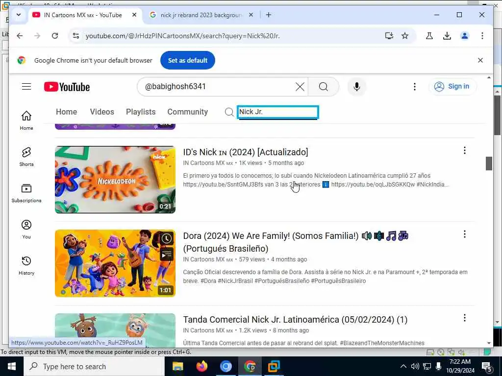View site information icon in address bar
The width and height of the screenshot is (502, 376).
point(76,36)
